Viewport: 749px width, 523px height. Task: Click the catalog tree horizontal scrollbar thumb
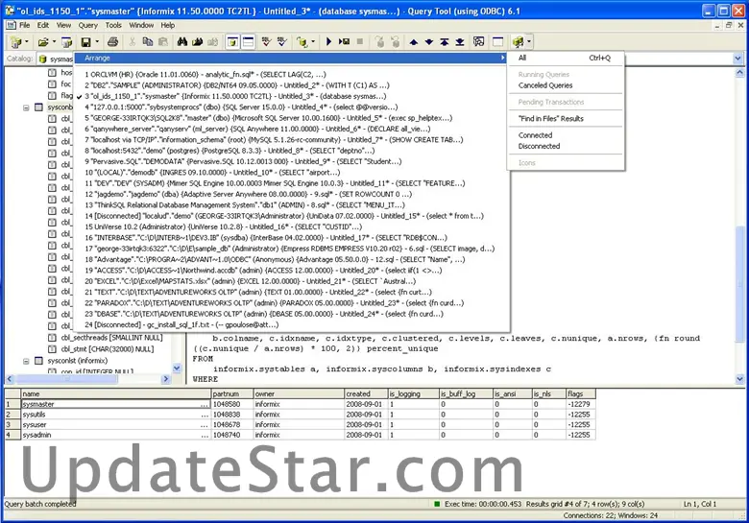(67, 379)
